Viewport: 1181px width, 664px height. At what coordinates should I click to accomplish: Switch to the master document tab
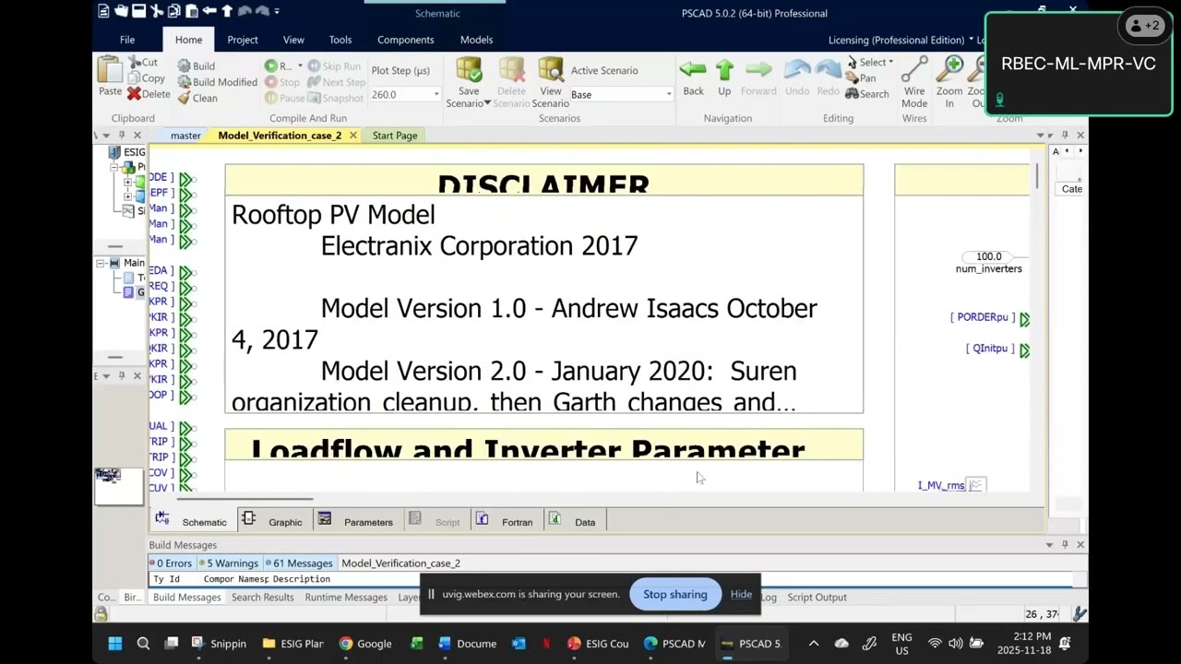coord(185,136)
